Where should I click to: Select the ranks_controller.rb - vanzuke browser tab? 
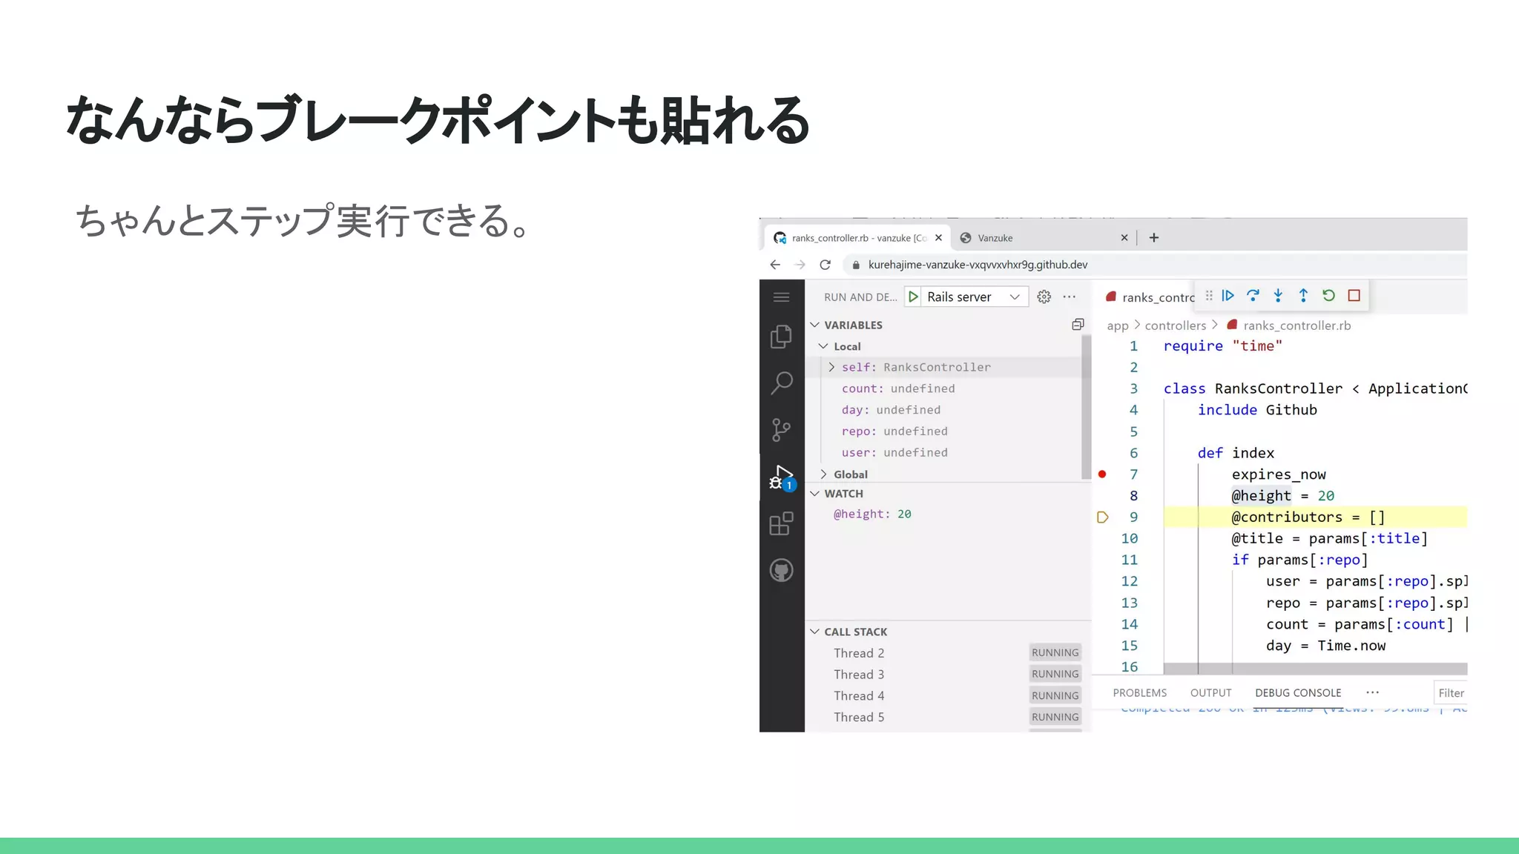point(857,238)
